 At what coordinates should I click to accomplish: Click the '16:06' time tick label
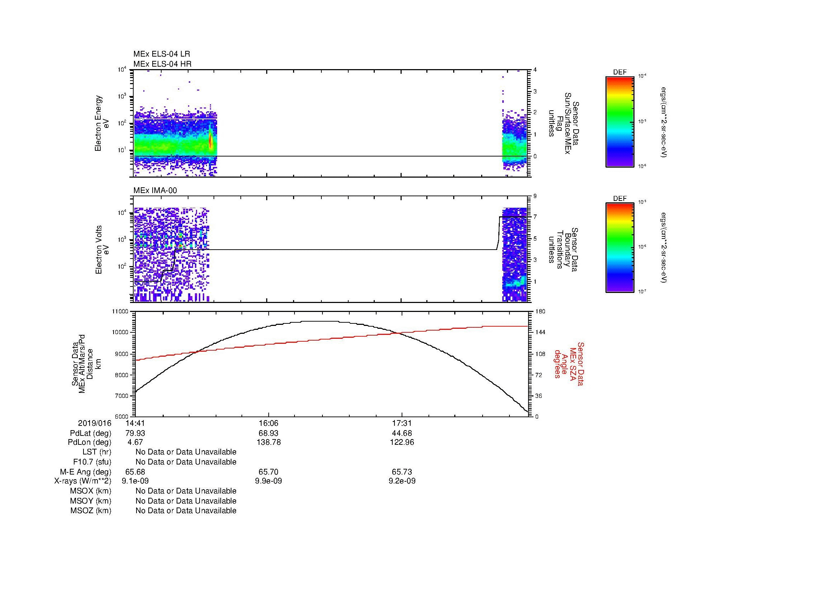coord(269,423)
